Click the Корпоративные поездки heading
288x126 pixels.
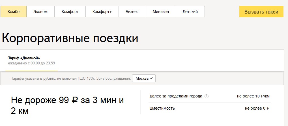(70, 38)
